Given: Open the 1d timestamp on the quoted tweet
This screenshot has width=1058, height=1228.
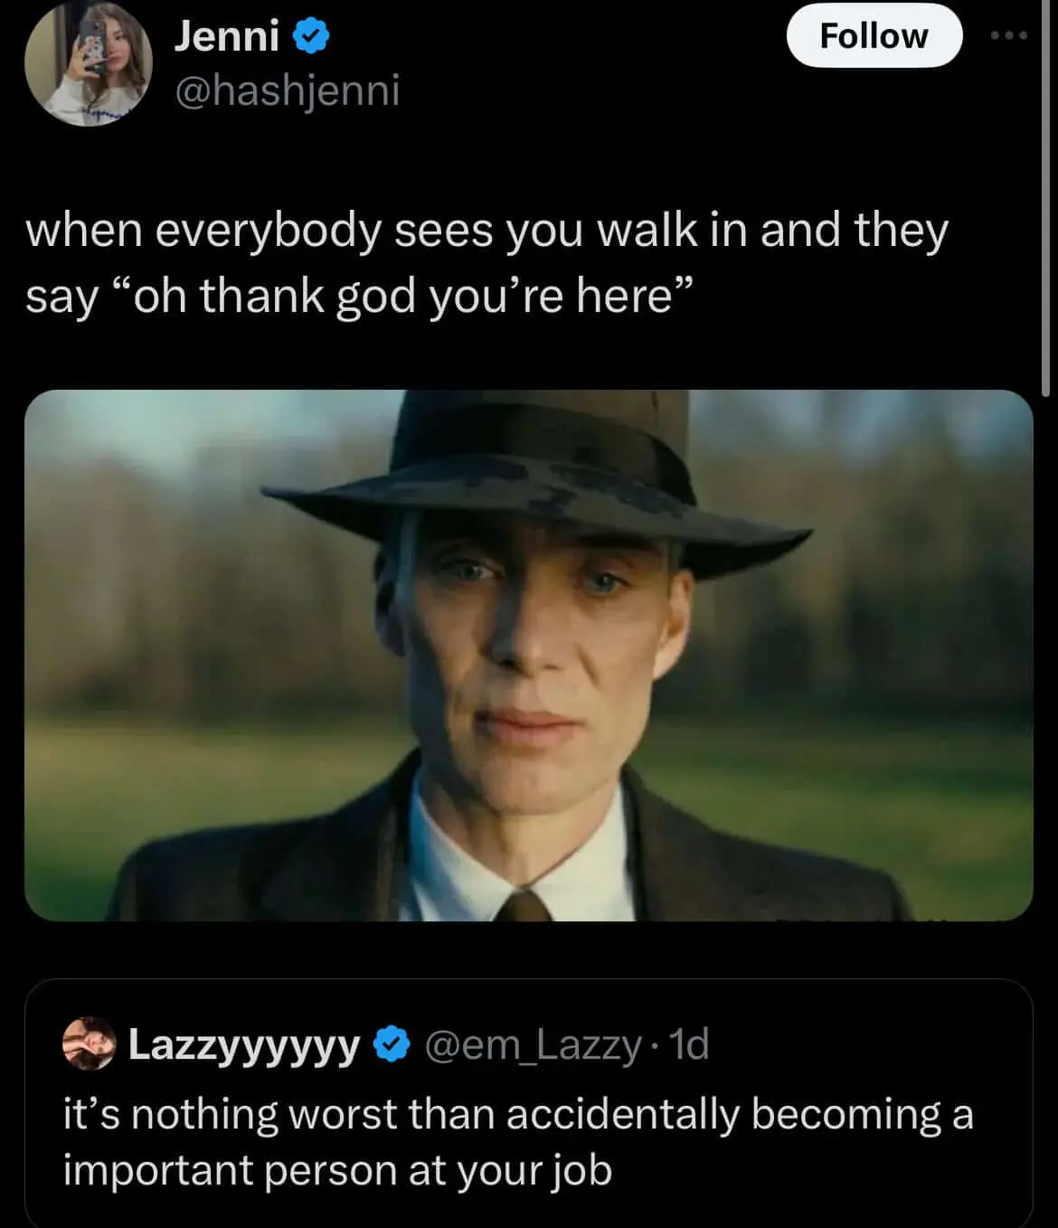Looking at the screenshot, I should [692, 1044].
